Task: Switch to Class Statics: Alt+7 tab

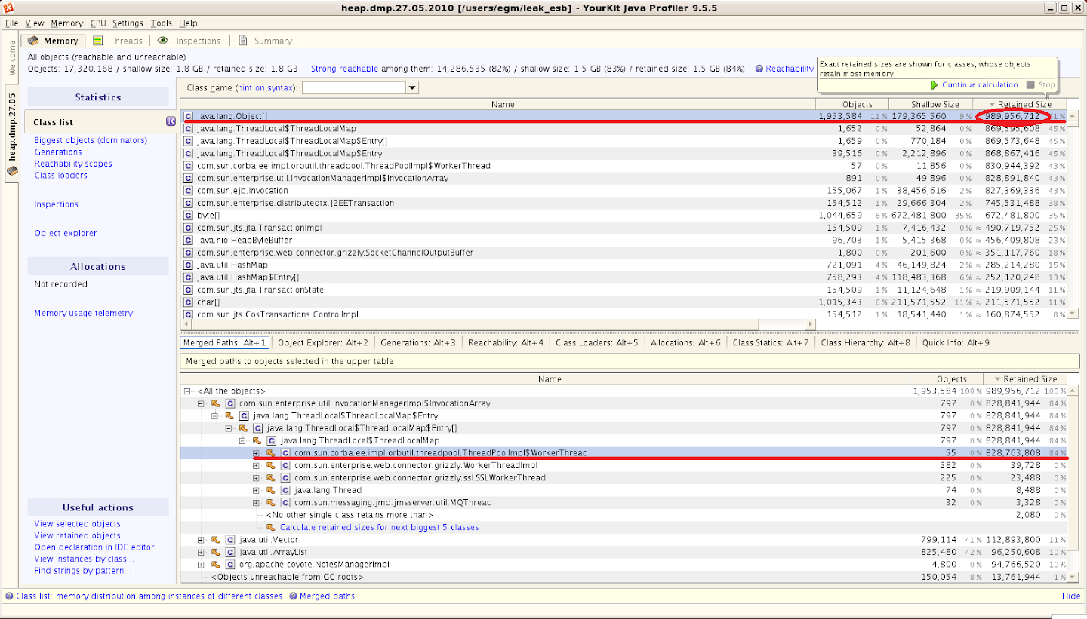Action: 770,342
